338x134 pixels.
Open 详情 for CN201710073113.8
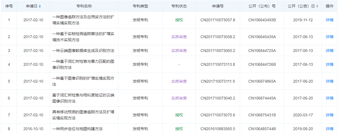pos(329,64)
